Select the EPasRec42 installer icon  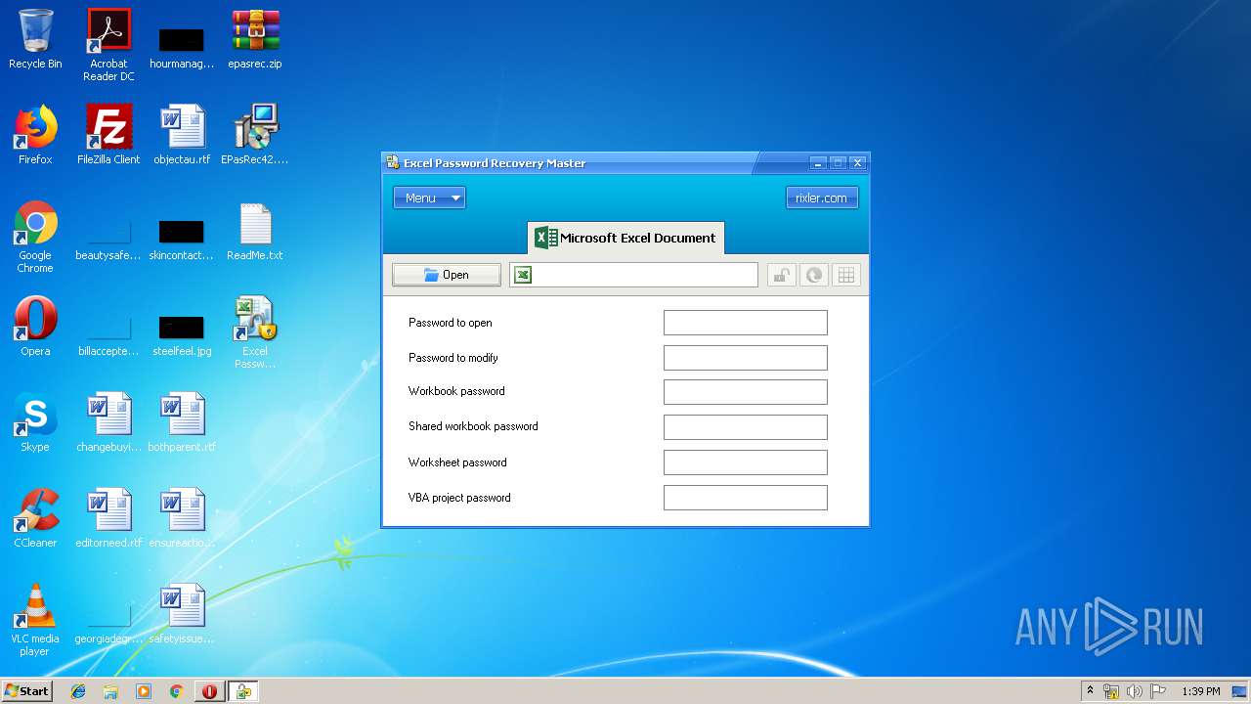click(255, 135)
